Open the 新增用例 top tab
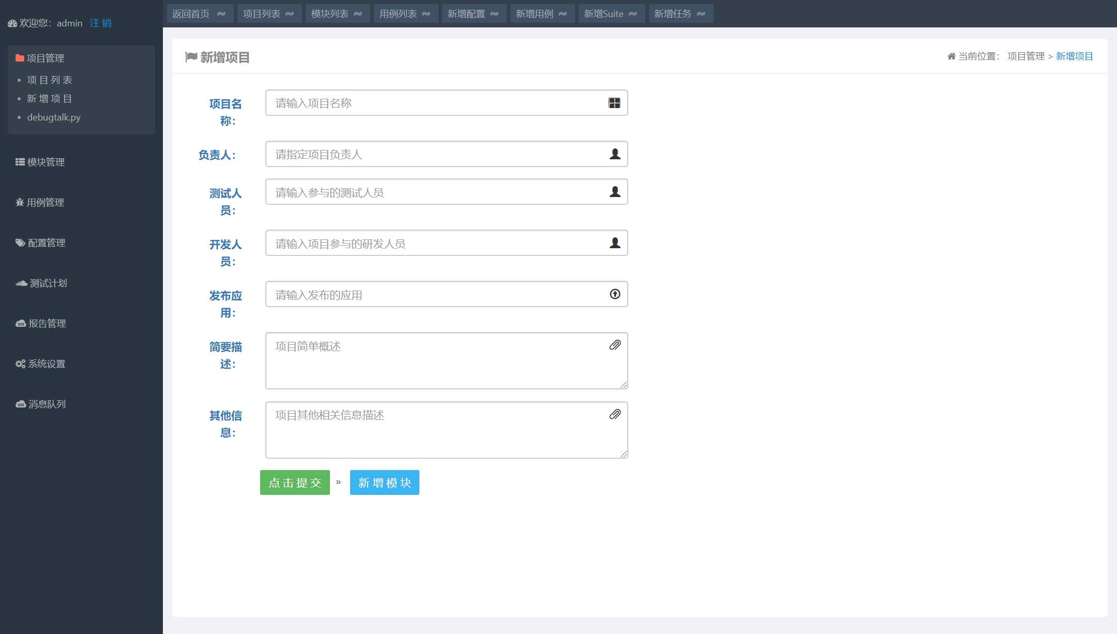 point(535,14)
